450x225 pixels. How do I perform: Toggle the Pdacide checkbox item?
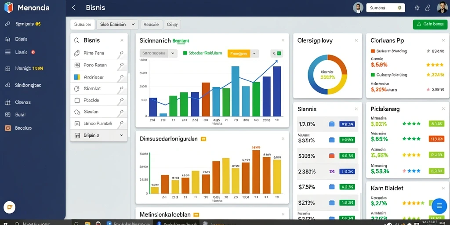click(x=77, y=101)
